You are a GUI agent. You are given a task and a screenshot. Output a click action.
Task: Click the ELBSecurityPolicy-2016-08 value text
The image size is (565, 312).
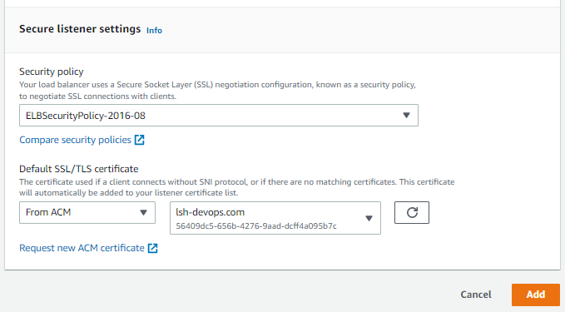tap(86, 116)
